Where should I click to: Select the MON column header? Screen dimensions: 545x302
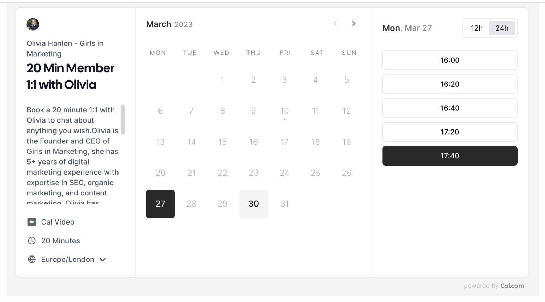coord(158,53)
